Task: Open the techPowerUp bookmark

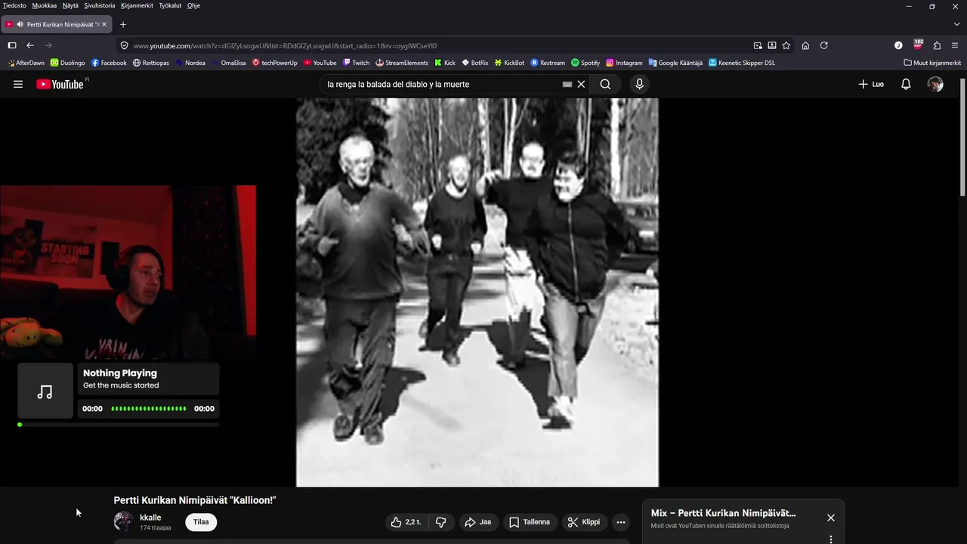Action: pyautogui.click(x=275, y=63)
